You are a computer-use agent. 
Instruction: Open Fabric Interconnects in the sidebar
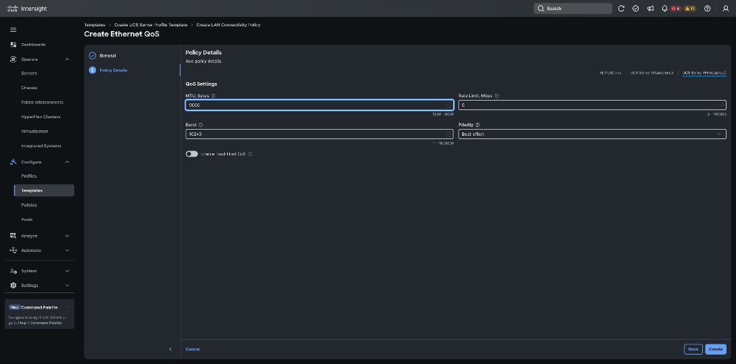(43, 102)
